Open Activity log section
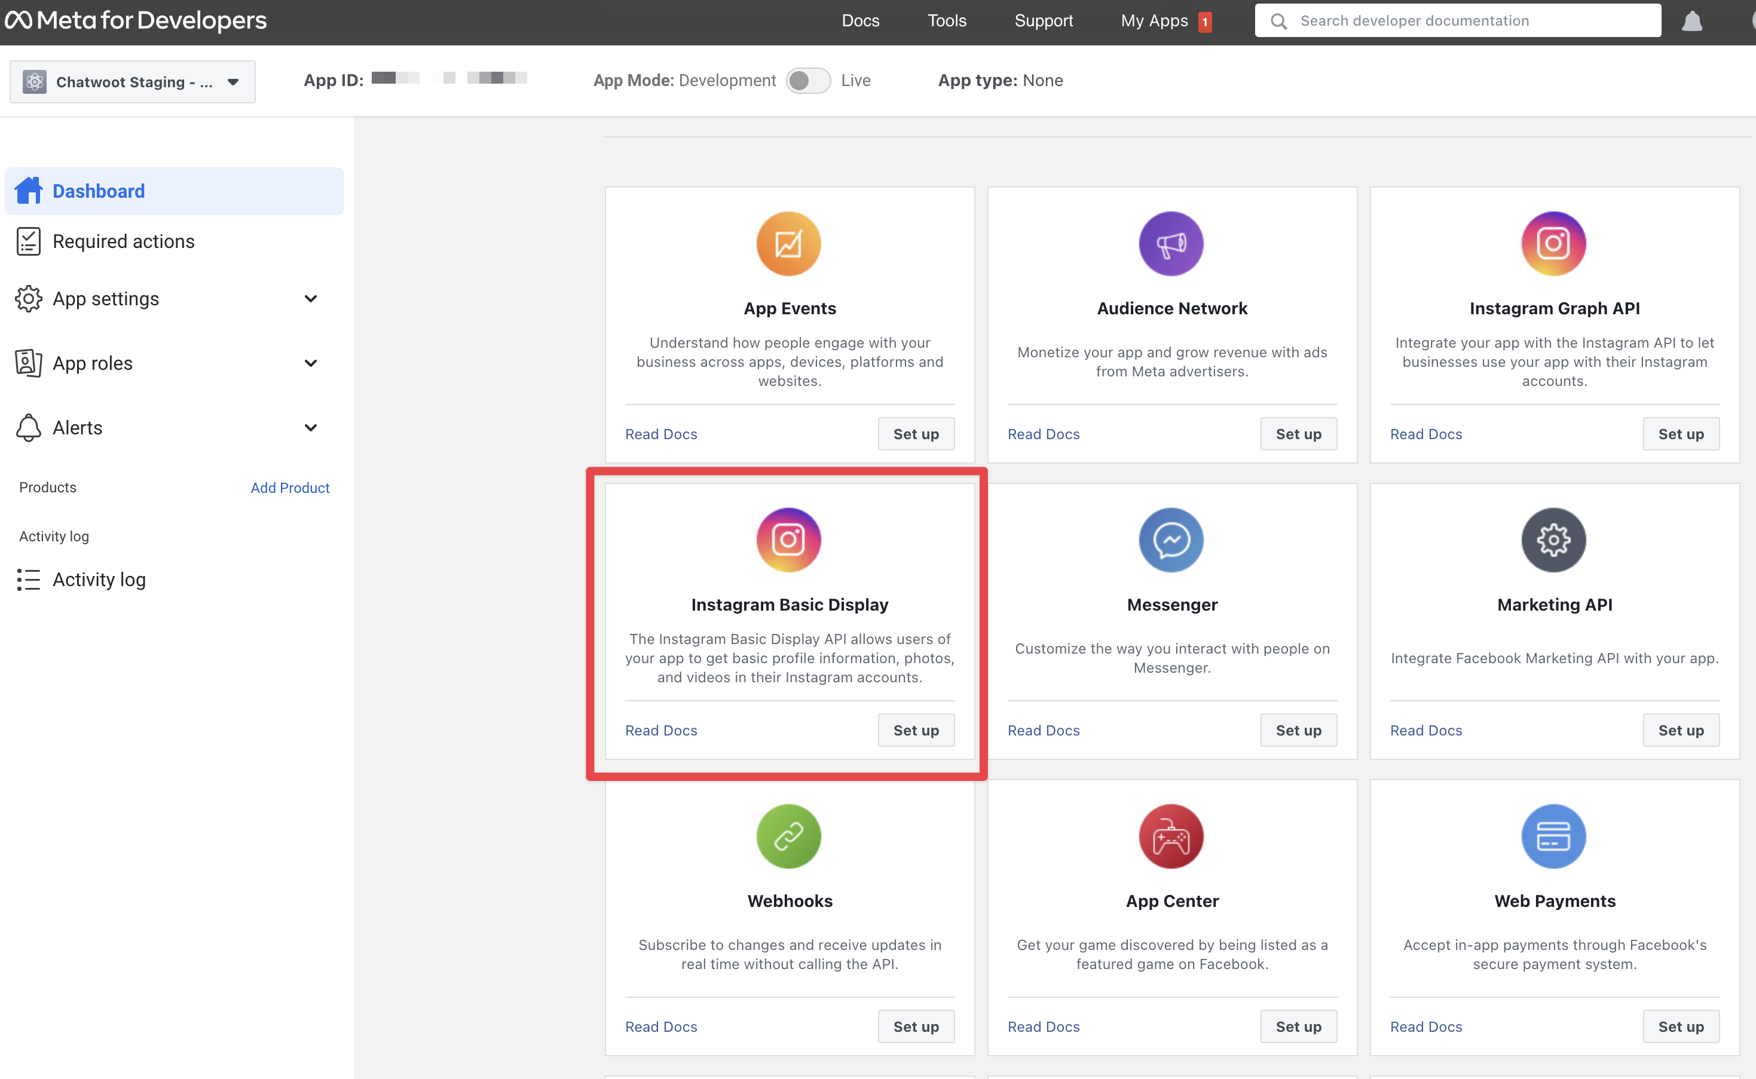Viewport: 1756px width, 1079px height. pyautogui.click(x=98, y=578)
